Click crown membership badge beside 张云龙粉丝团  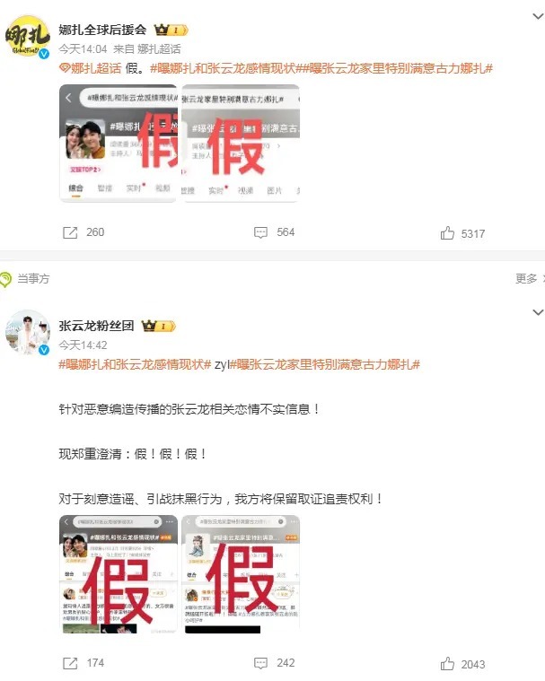click(x=159, y=326)
